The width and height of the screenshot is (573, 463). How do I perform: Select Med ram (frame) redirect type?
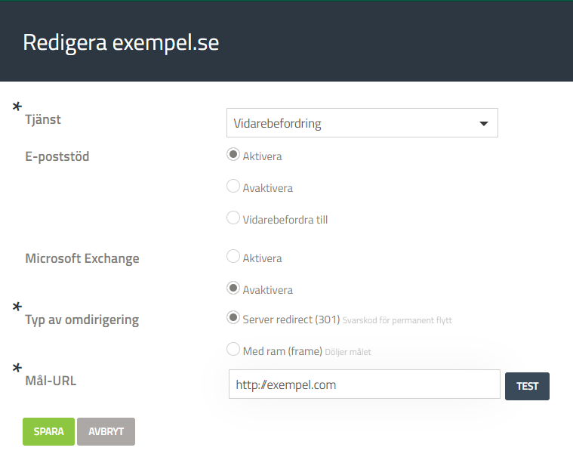pos(233,350)
